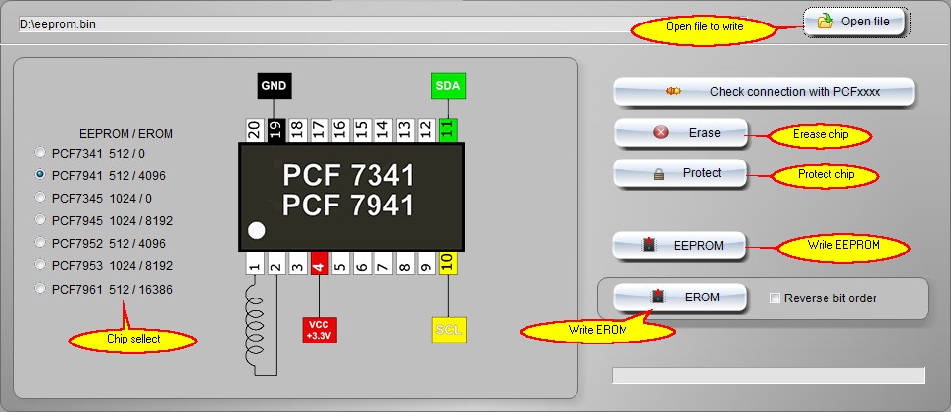This screenshot has width=951, height=412.
Task: Click pin 19 on the chip diagram
Action: 275,131
